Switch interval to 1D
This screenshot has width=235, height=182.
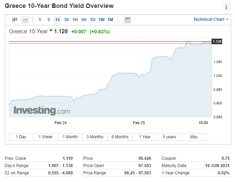coord(93,20)
